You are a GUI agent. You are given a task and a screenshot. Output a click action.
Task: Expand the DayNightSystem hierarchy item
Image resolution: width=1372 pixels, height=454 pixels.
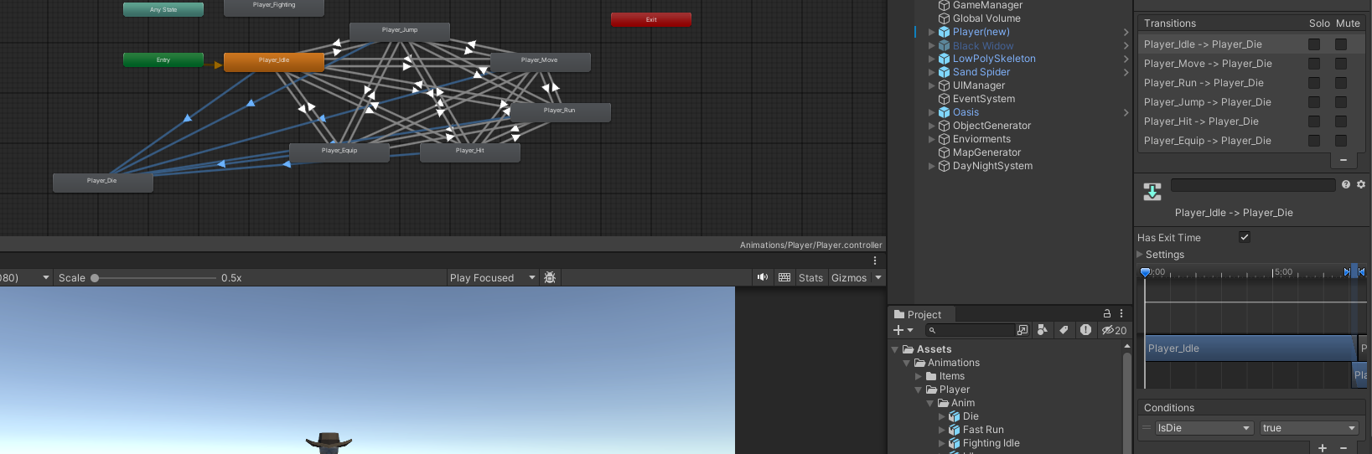[x=931, y=166]
